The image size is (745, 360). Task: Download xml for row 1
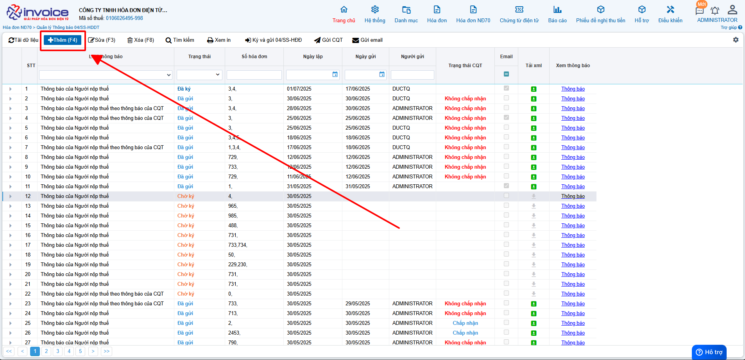[x=534, y=89]
